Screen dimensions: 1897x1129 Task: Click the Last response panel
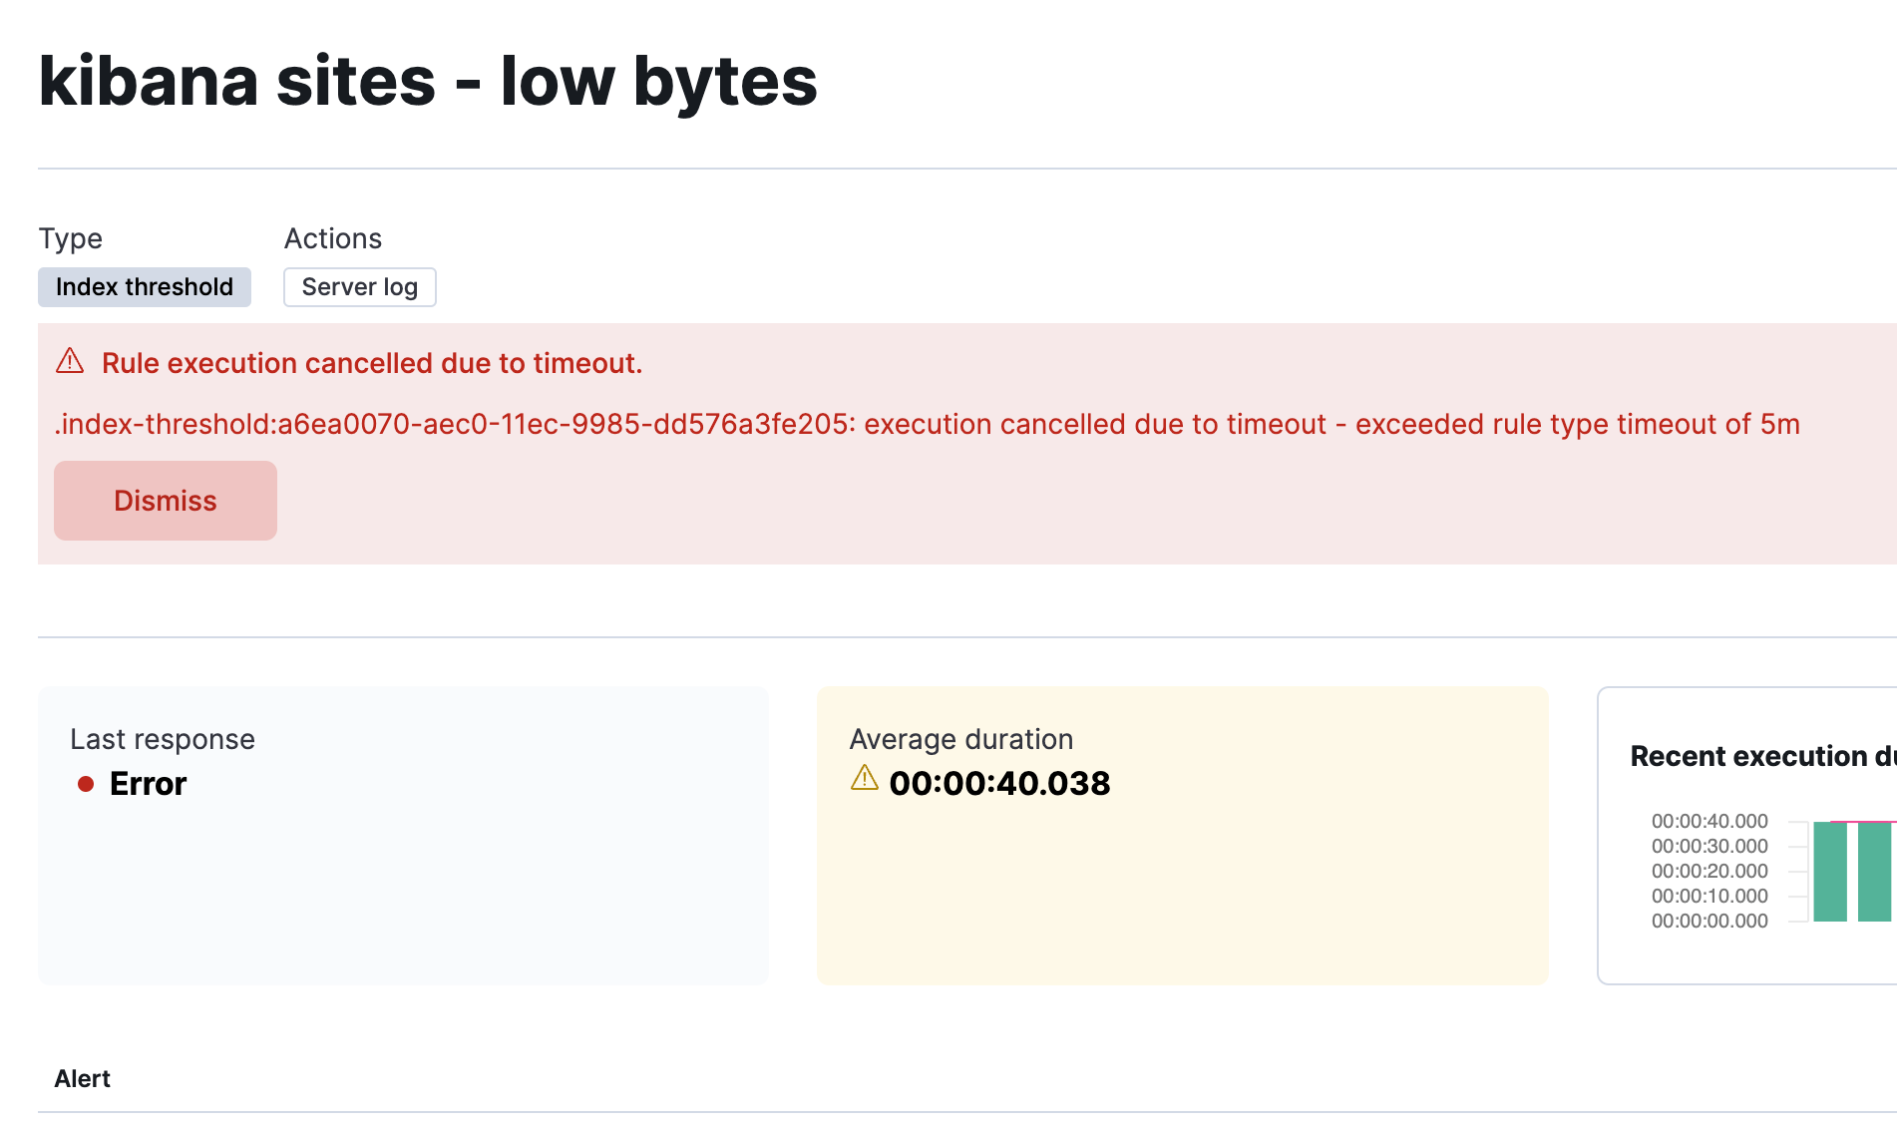[402, 836]
